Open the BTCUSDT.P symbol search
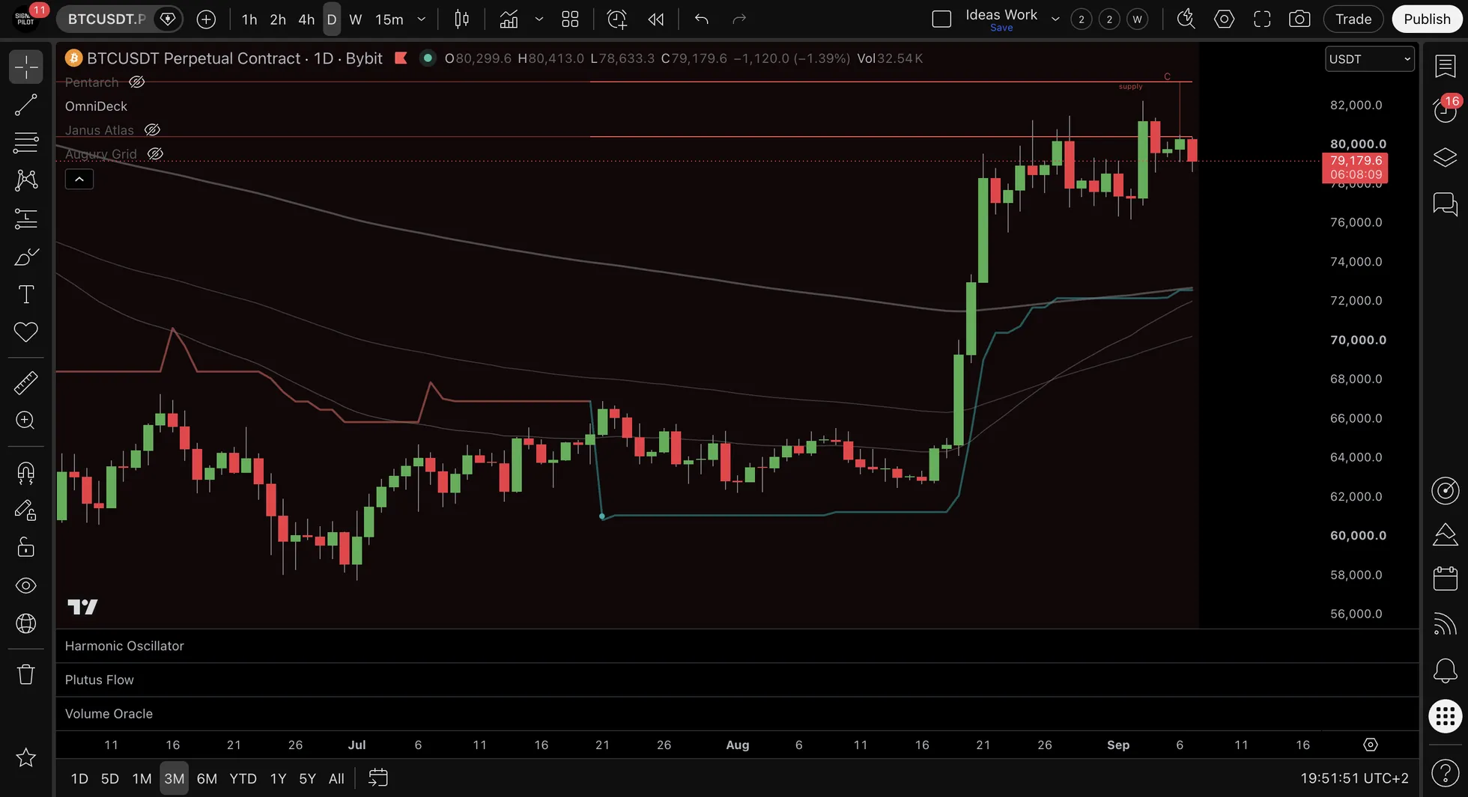 (106, 19)
